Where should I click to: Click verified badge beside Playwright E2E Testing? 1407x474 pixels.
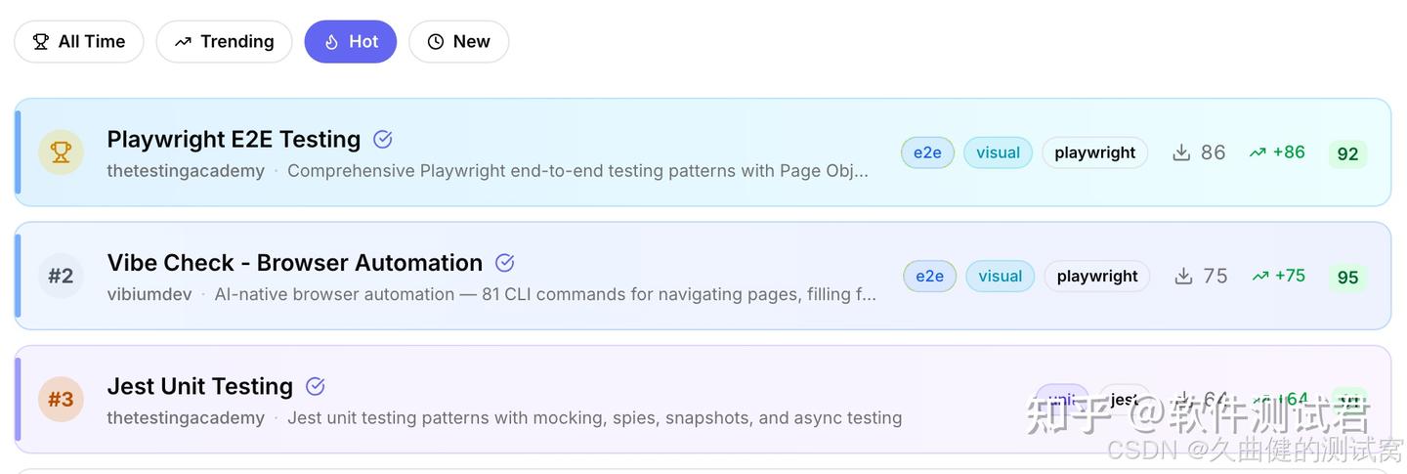tap(383, 140)
